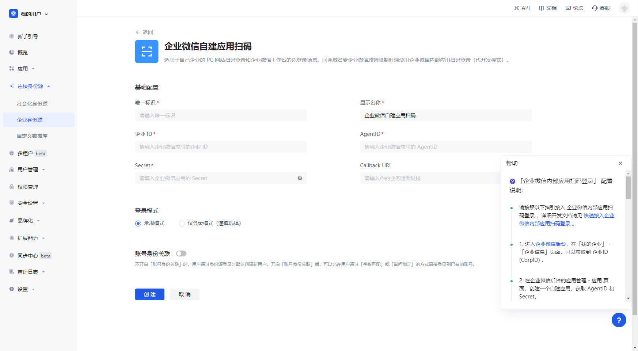Click the 企业 ID input field

221,147
